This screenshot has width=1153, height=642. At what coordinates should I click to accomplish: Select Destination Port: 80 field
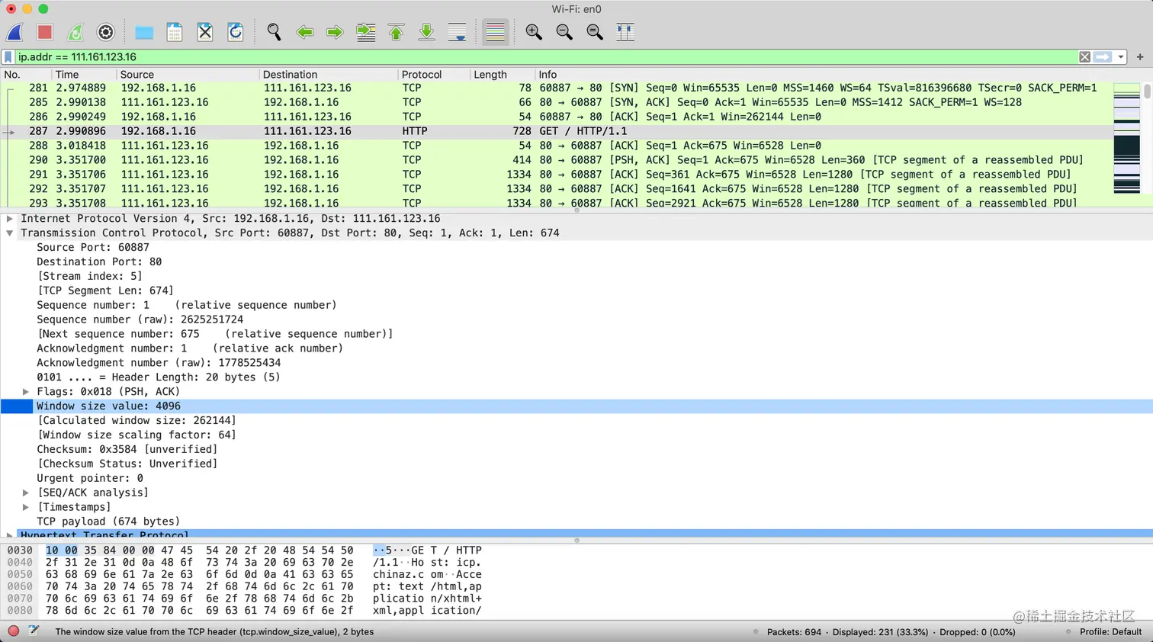coord(99,262)
